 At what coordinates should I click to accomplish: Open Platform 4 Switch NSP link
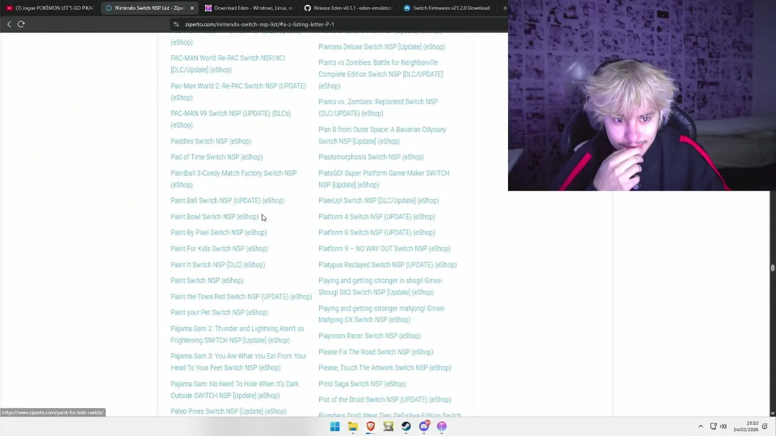pos(376,217)
